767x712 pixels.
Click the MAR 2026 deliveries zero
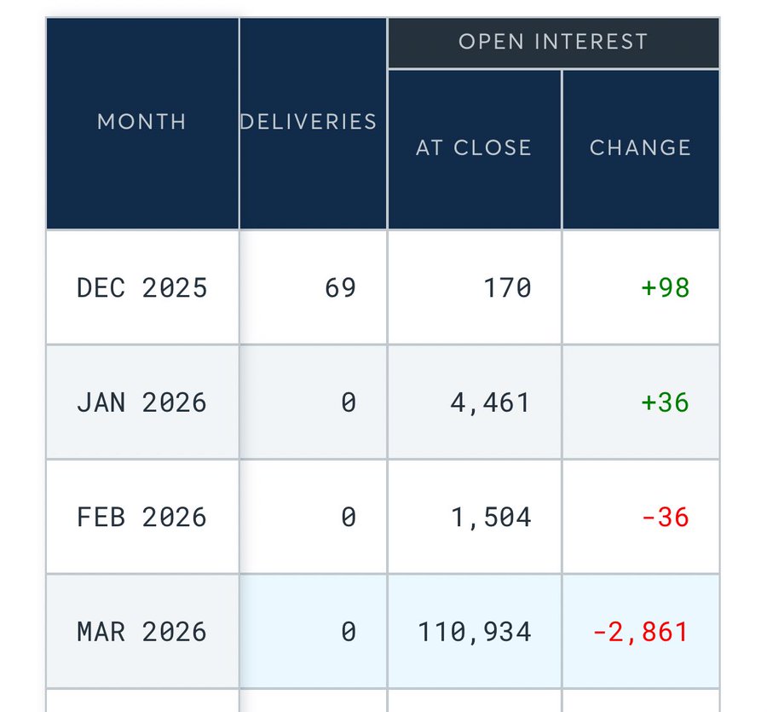[348, 632]
